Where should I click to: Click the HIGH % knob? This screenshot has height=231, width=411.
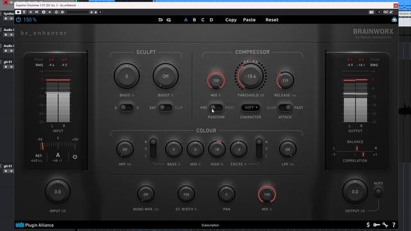click(x=217, y=150)
